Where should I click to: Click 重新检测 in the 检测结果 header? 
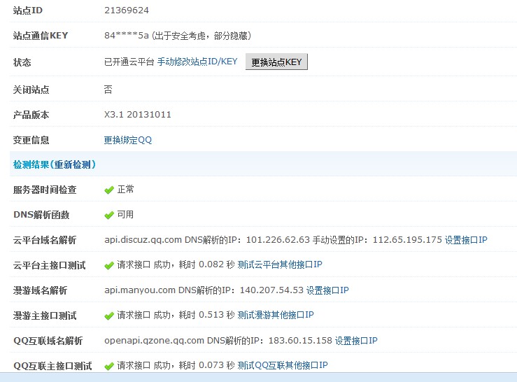click(x=73, y=164)
